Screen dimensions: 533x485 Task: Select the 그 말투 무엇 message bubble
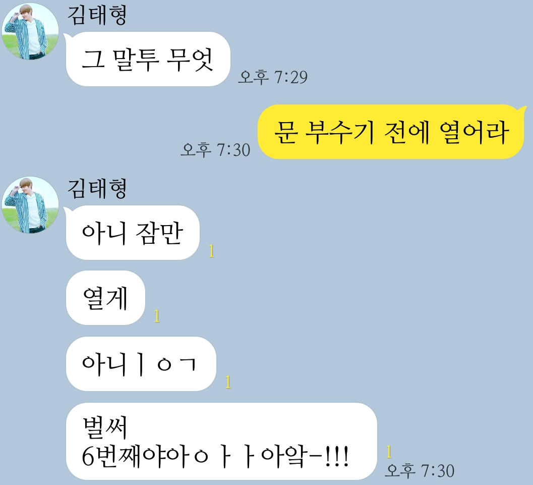pyautogui.click(x=148, y=59)
